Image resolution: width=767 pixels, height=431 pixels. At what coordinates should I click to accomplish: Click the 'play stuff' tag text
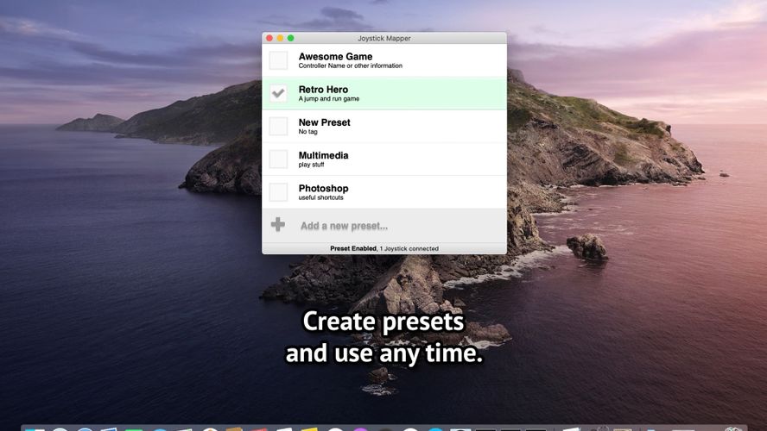click(311, 165)
